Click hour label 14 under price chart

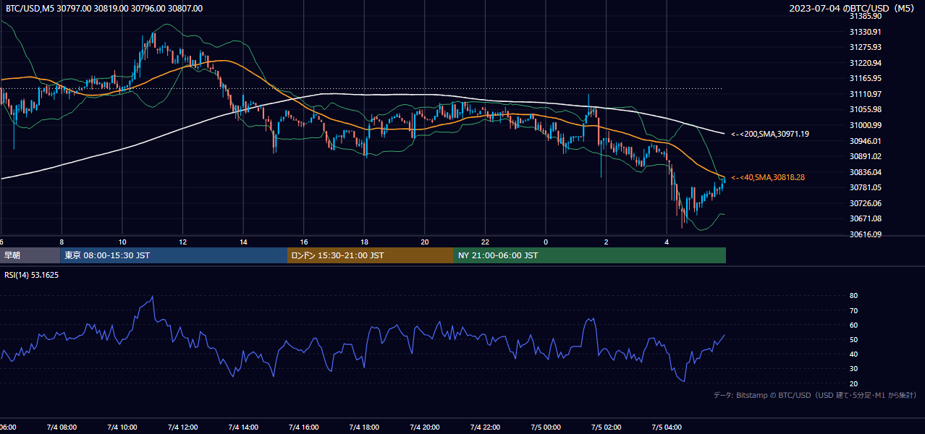coord(243,242)
